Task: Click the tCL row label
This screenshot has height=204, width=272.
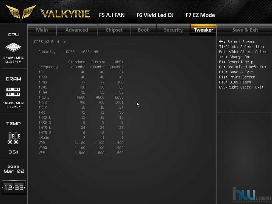Action: point(42,72)
